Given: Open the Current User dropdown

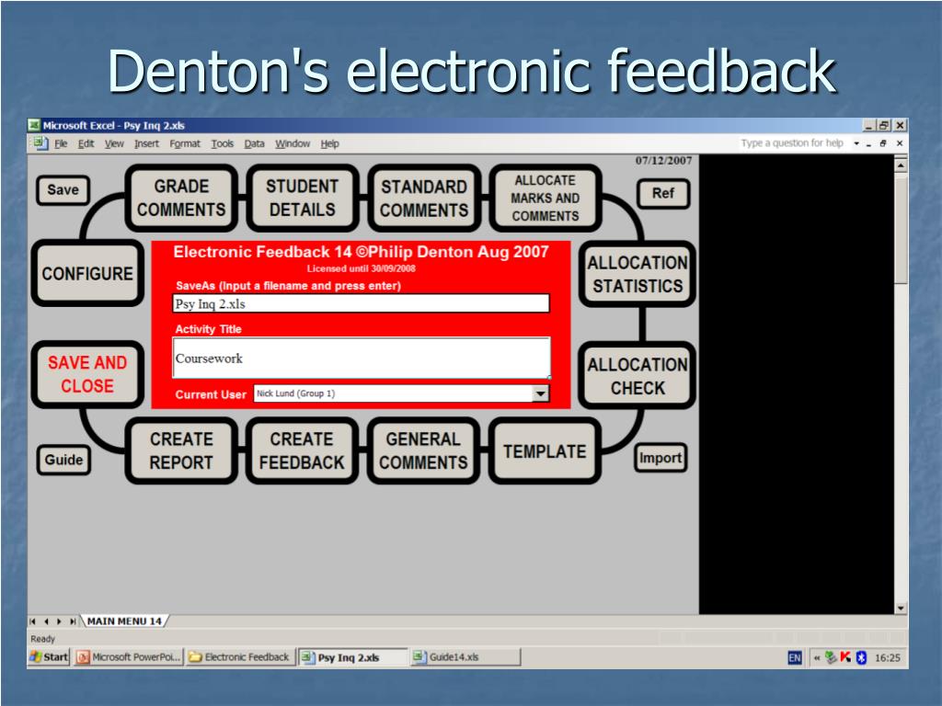Looking at the screenshot, I should 541,393.
